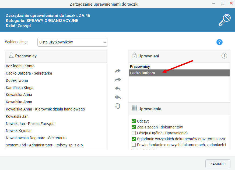Click the padlock icon beside Uprawnieni

(134, 56)
